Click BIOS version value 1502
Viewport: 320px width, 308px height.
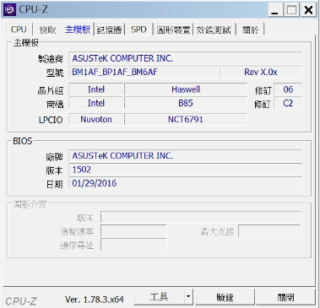click(x=185, y=170)
